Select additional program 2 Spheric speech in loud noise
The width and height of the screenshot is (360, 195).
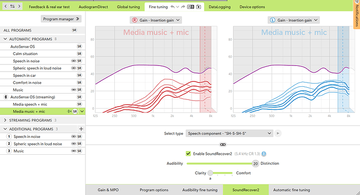pos(42,144)
